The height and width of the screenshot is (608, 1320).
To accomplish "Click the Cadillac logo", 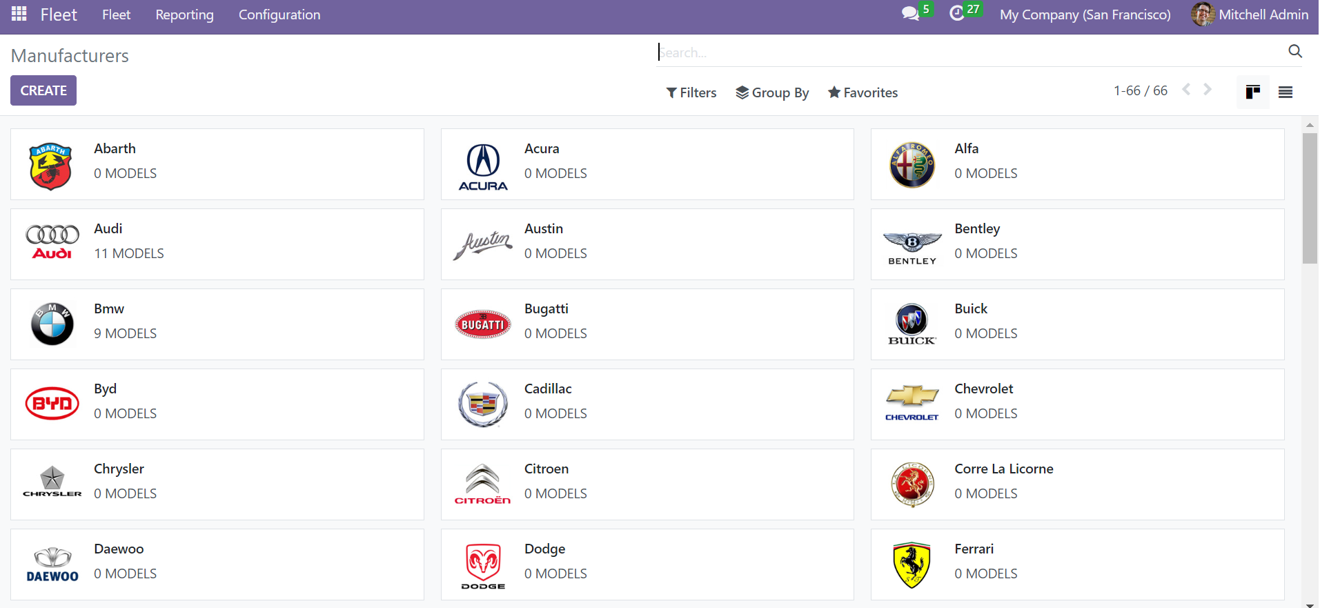I will 483,404.
